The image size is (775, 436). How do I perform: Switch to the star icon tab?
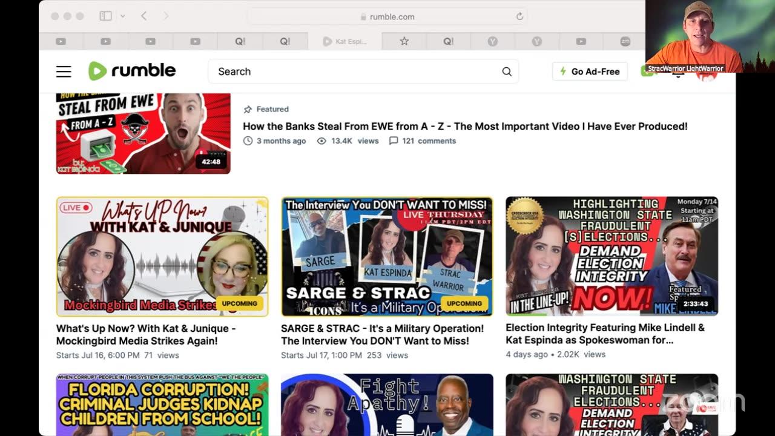click(404, 41)
